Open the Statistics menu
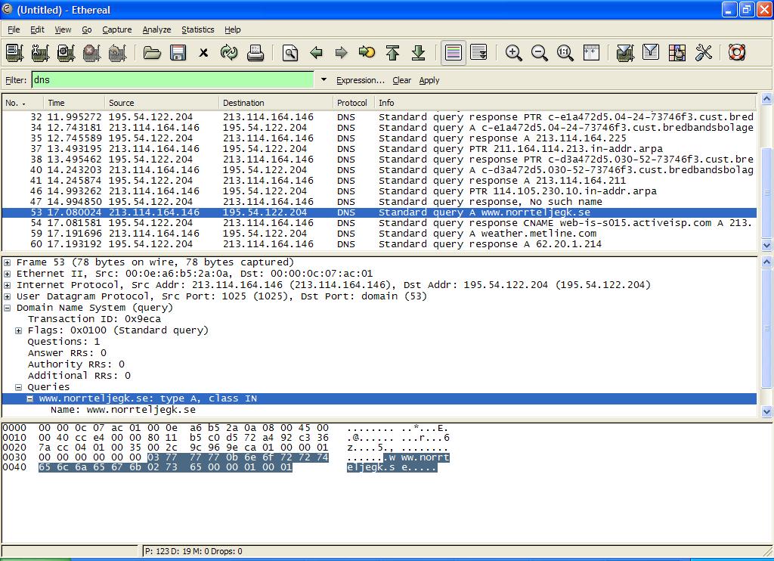 point(198,29)
